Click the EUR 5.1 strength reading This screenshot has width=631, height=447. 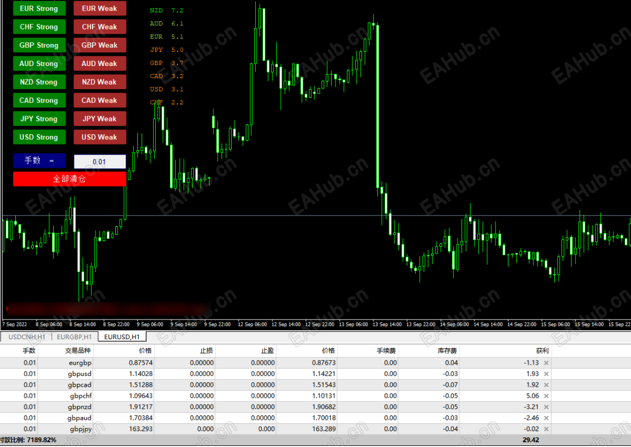167,37
